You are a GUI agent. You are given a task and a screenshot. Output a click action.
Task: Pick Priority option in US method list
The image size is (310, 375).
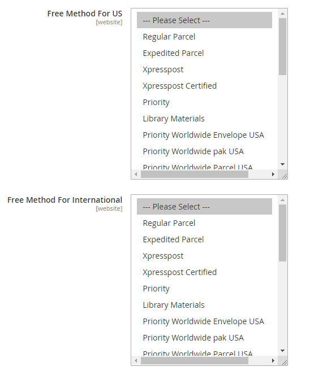(204, 102)
